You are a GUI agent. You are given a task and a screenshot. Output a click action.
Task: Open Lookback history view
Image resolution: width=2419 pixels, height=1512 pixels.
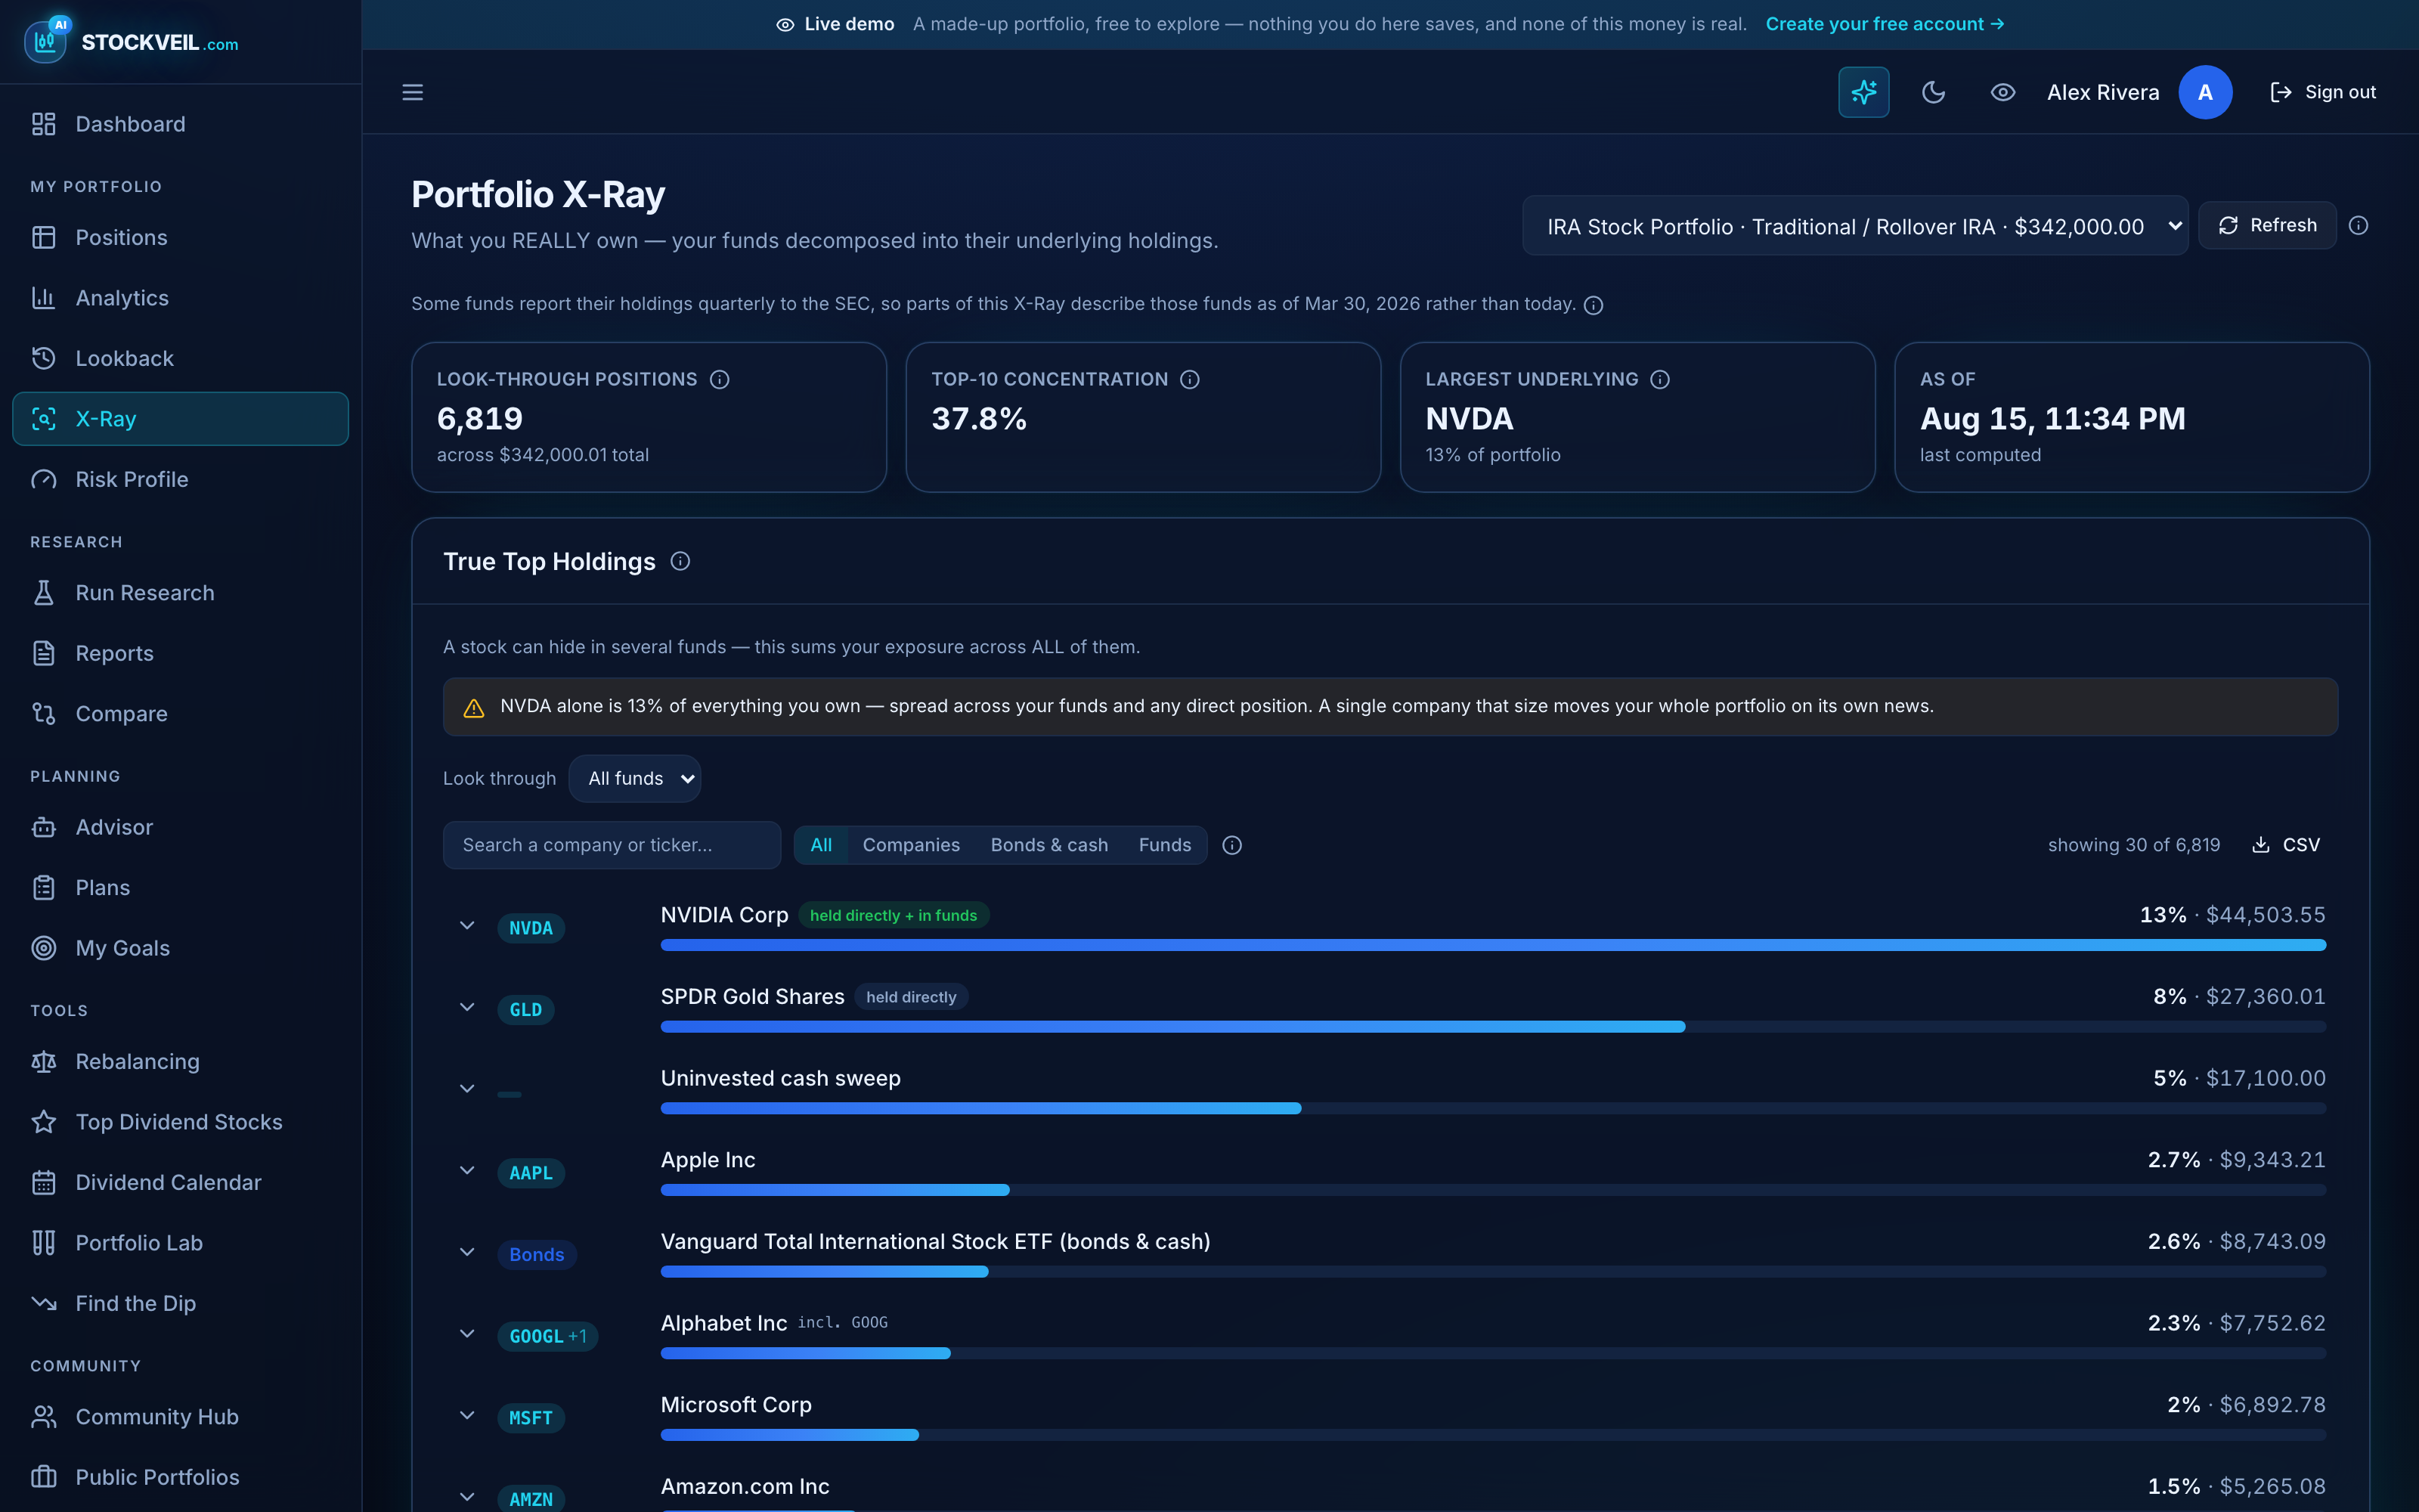coord(180,358)
